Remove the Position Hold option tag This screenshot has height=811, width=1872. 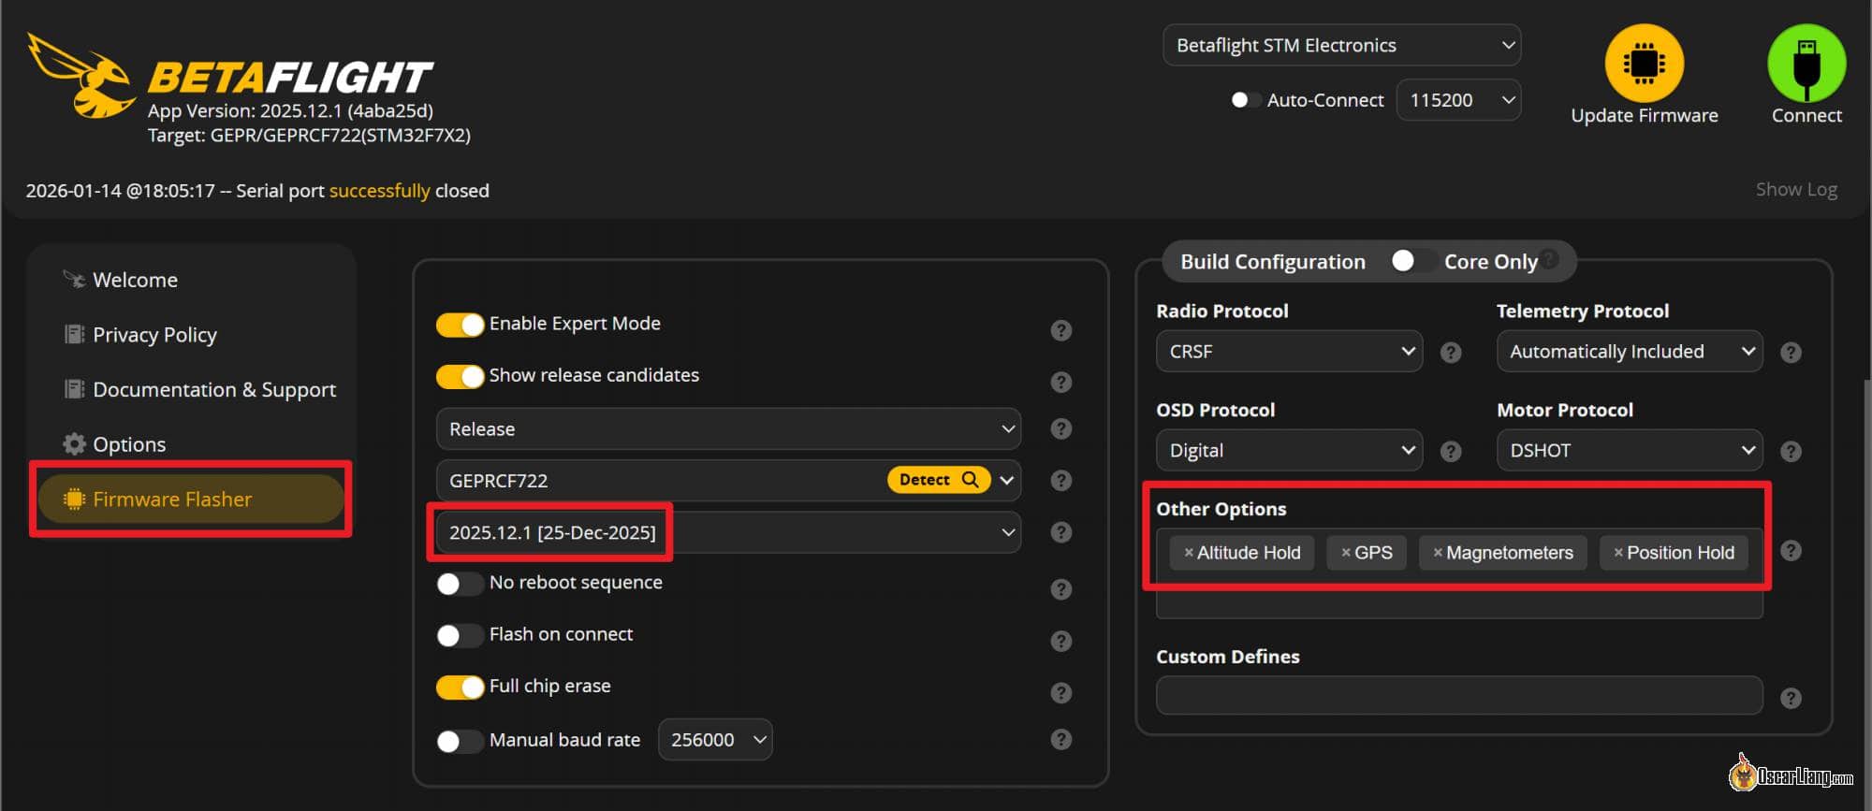[1617, 553]
